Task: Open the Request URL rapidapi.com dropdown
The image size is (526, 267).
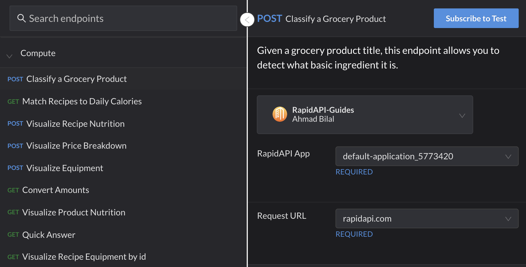Action: click(427, 218)
